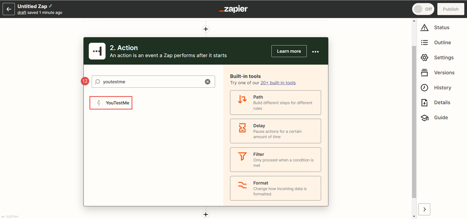Click into the app search field
Screen dimensions: 467x219
click(x=152, y=82)
